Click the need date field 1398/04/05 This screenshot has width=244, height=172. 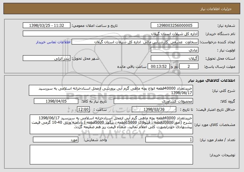coord(56,101)
